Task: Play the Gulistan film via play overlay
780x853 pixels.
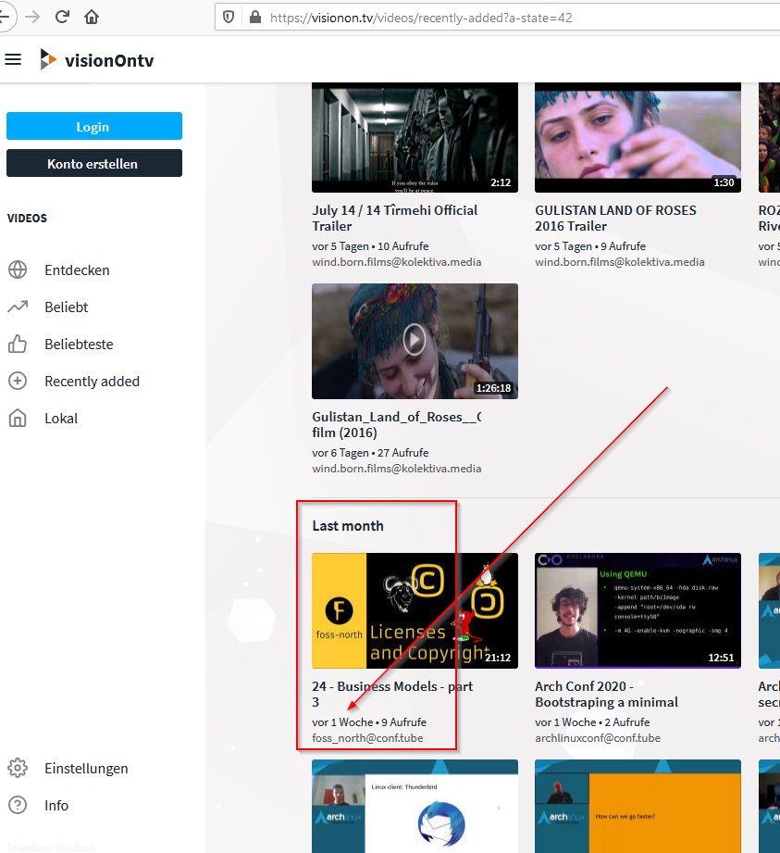Action: [x=415, y=340]
